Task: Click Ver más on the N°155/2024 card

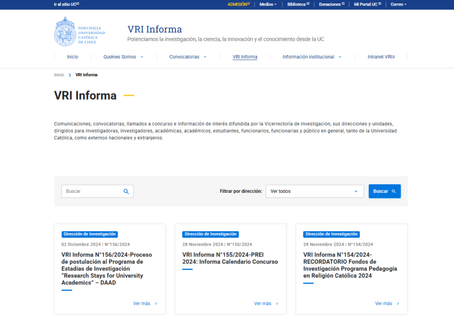Action: (x=266, y=303)
